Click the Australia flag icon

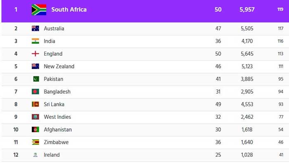pos(36,28)
